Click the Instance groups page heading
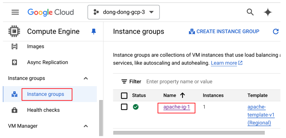This screenshot has height=138, width=286. coord(139,31)
